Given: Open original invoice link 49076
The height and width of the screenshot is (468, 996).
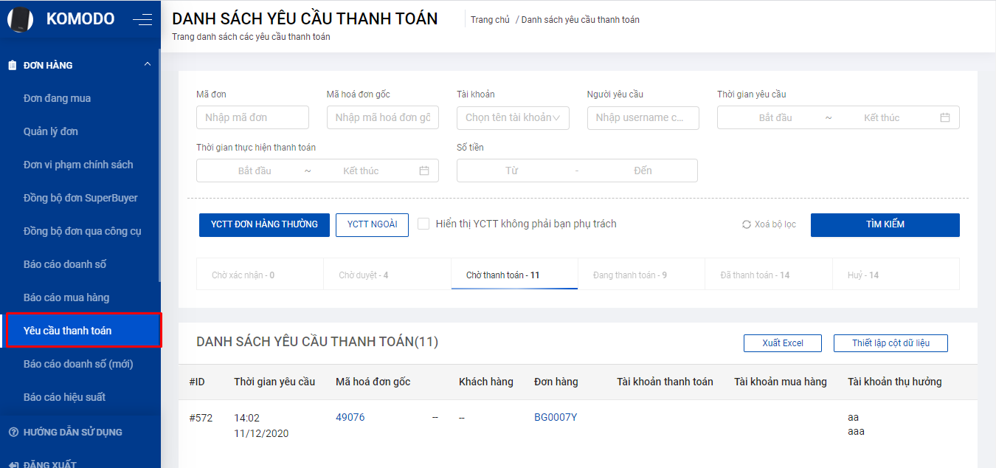Looking at the screenshot, I should (350, 417).
